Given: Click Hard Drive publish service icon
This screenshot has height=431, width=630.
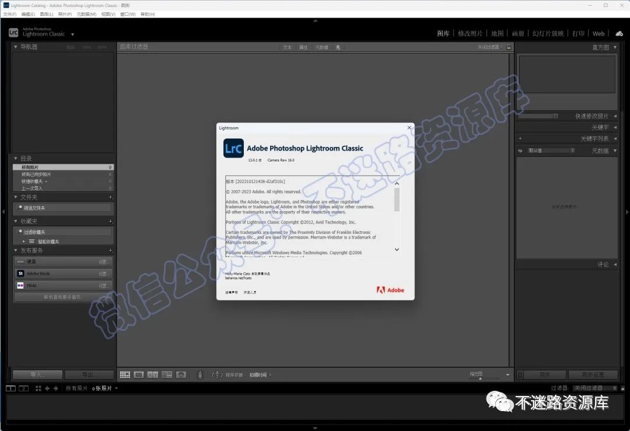Looking at the screenshot, I should click(x=20, y=261).
